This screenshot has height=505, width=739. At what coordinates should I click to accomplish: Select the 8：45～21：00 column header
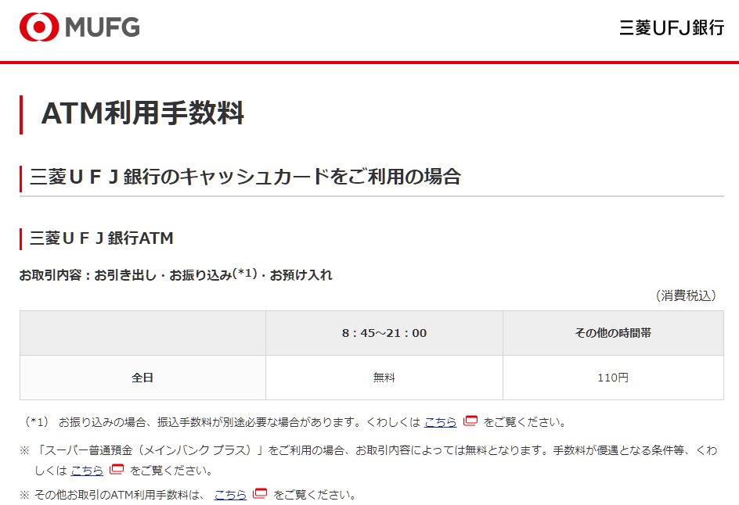click(384, 333)
